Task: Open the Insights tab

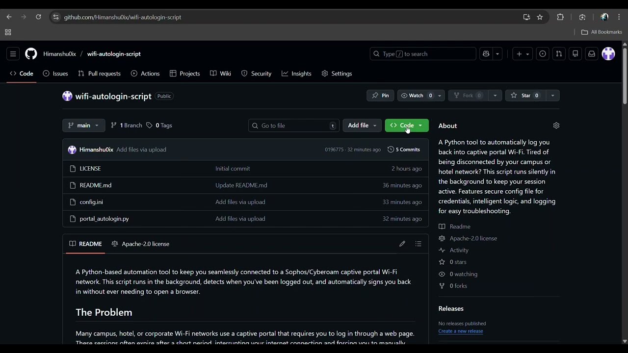Action: coord(296,74)
